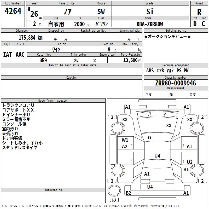Click the paid recycle amount 13,600
Viewport: 209px width, 209px height.
[x=131, y=60]
